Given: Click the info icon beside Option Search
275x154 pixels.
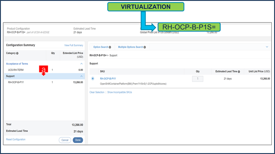Looking at the screenshot, I should [x=110, y=47].
